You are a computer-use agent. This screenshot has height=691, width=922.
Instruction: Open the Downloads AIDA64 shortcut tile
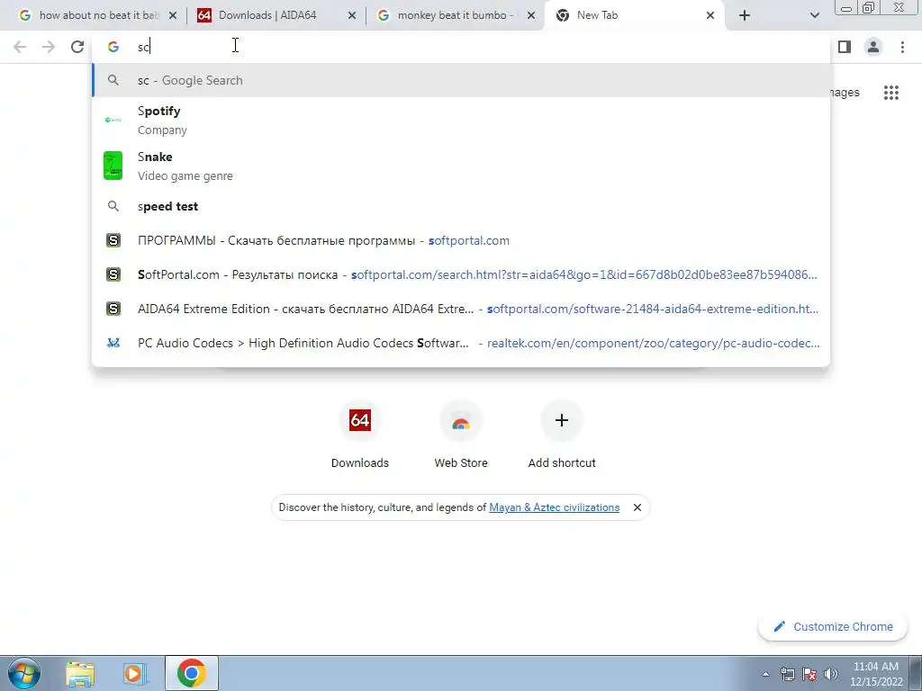360,435
